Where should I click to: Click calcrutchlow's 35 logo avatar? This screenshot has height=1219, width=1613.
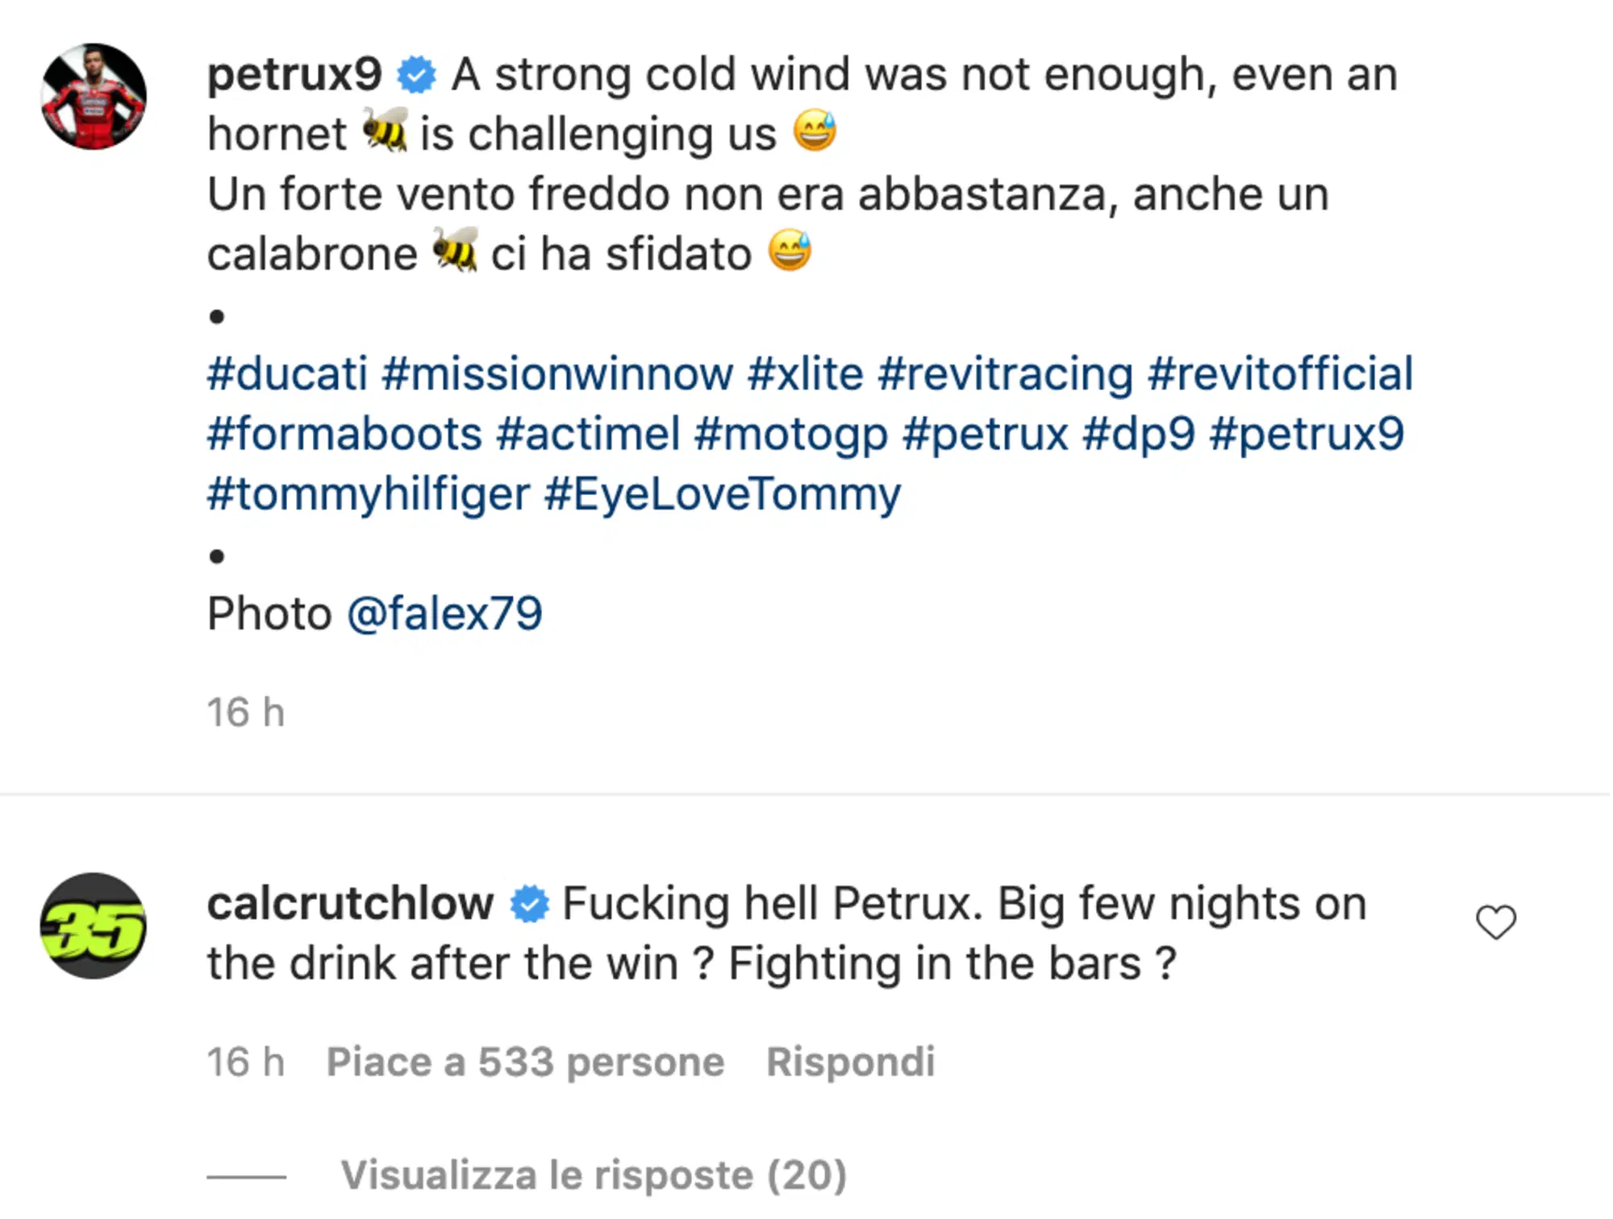(94, 926)
